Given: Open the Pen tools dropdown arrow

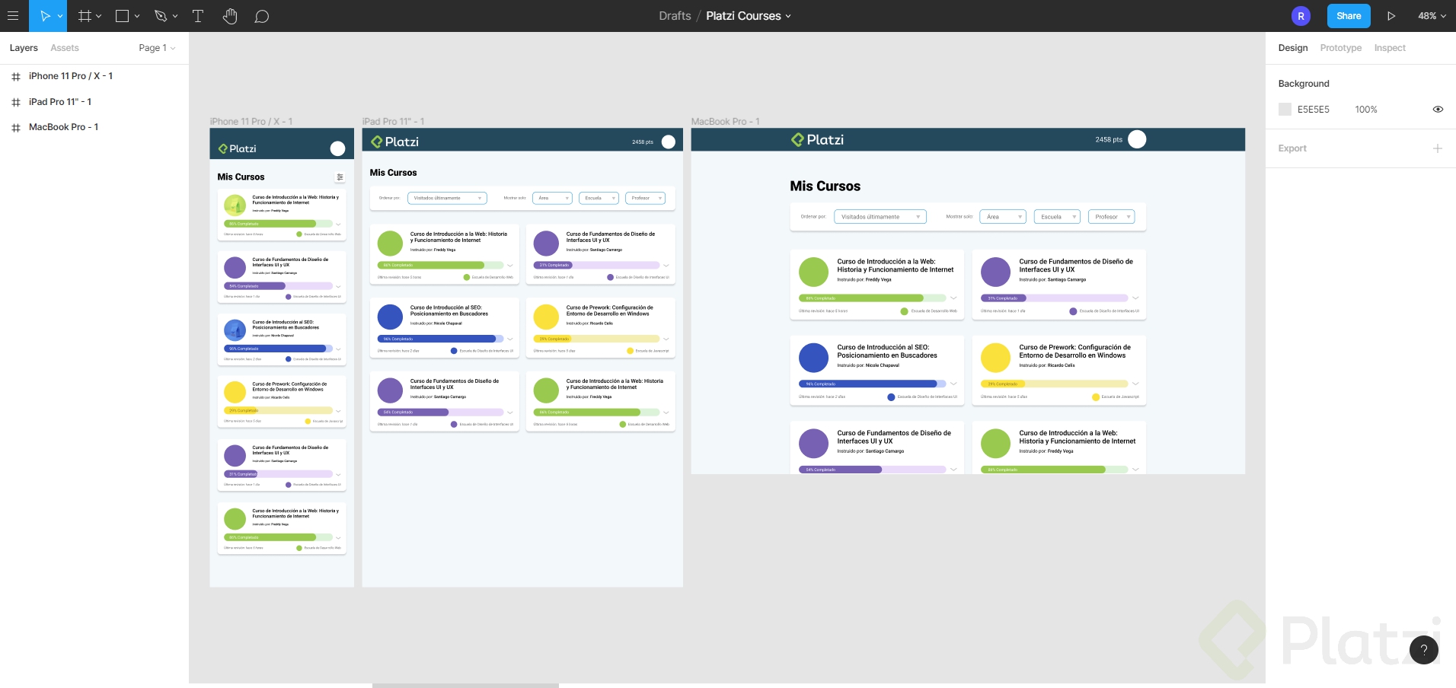Looking at the screenshot, I should [175, 16].
